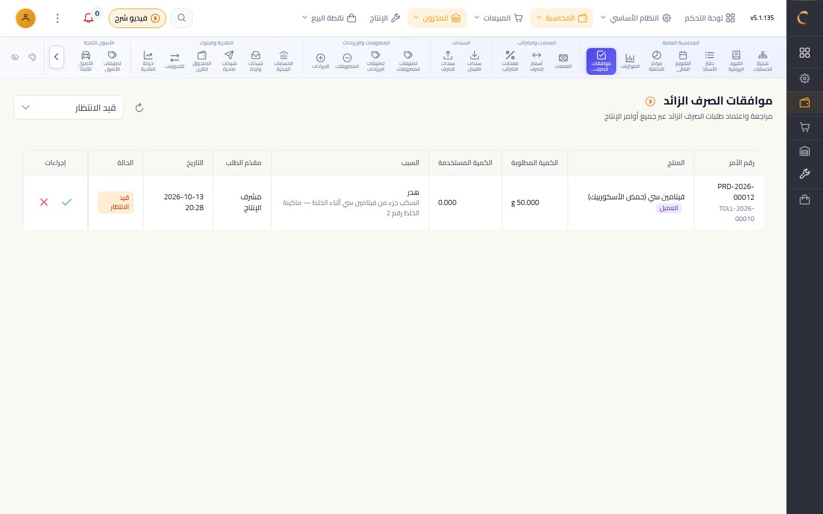Open حركة النقدية cash flow
The width and height of the screenshot is (823, 514).
click(x=148, y=61)
